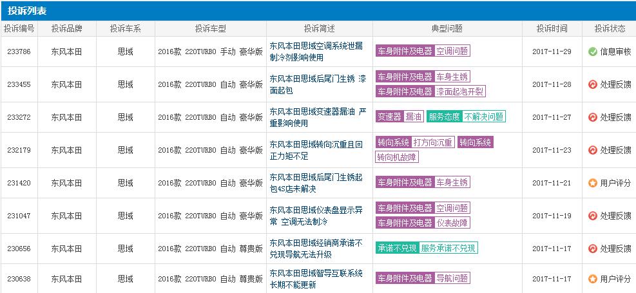Click complaint number 233455

click(x=19, y=84)
